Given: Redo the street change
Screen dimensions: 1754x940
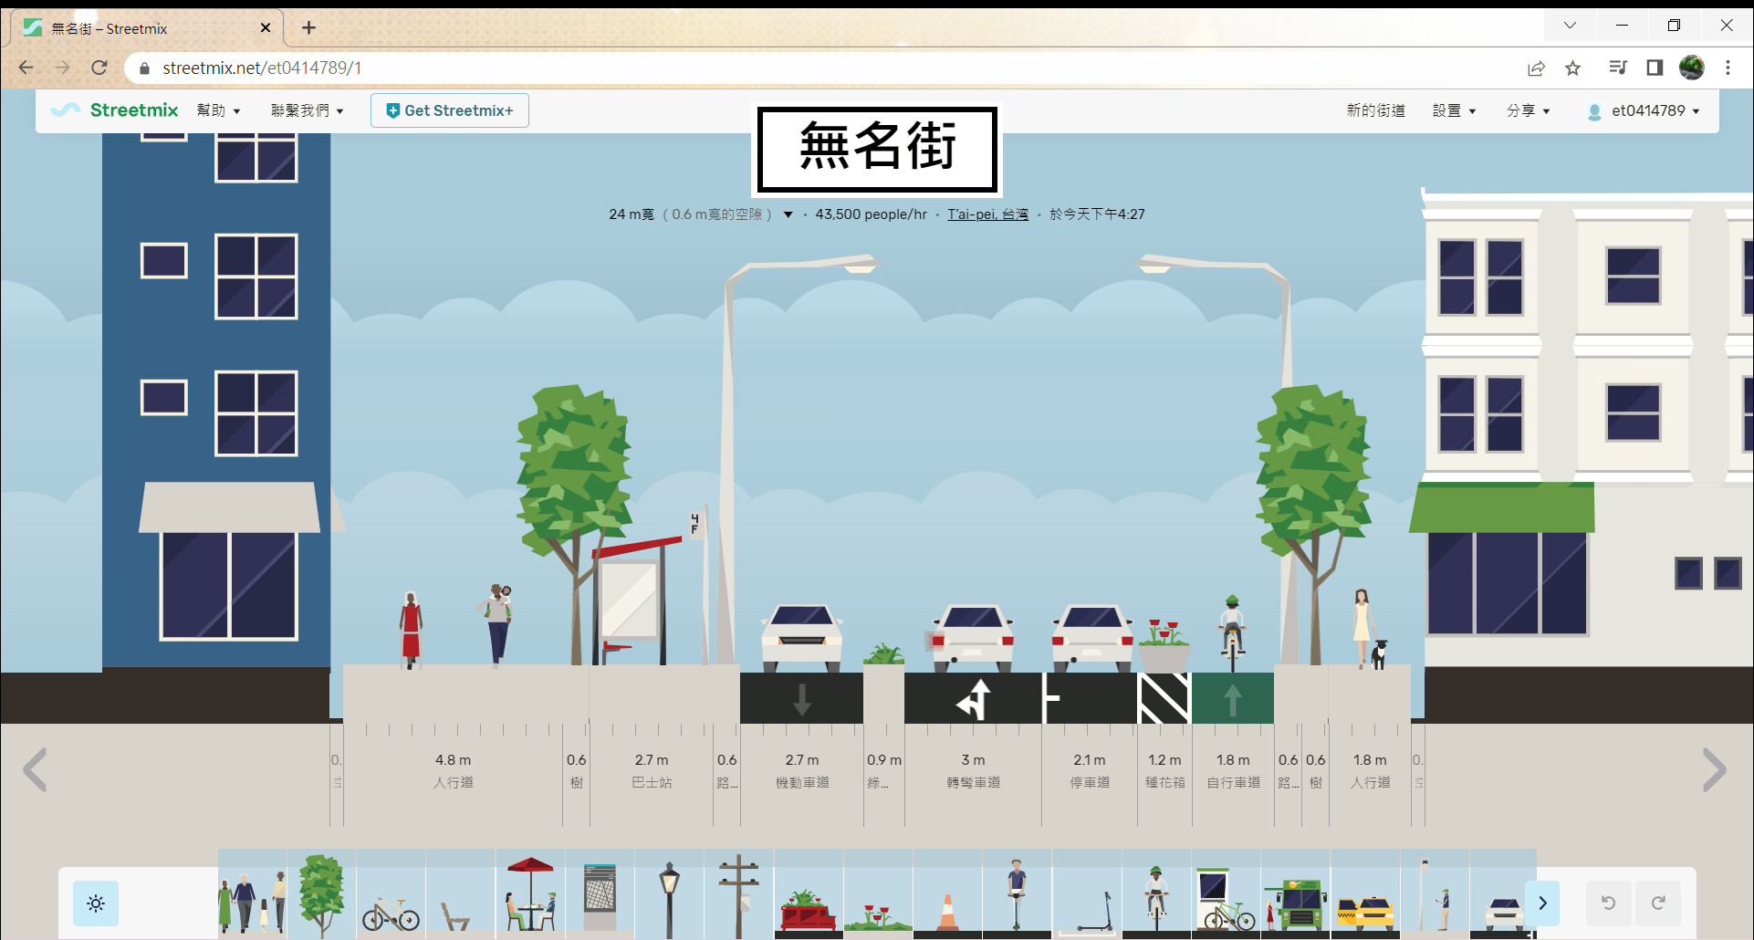Looking at the screenshot, I should (x=1658, y=903).
